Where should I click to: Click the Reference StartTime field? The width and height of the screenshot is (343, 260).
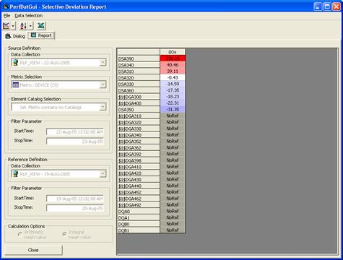(x=75, y=199)
